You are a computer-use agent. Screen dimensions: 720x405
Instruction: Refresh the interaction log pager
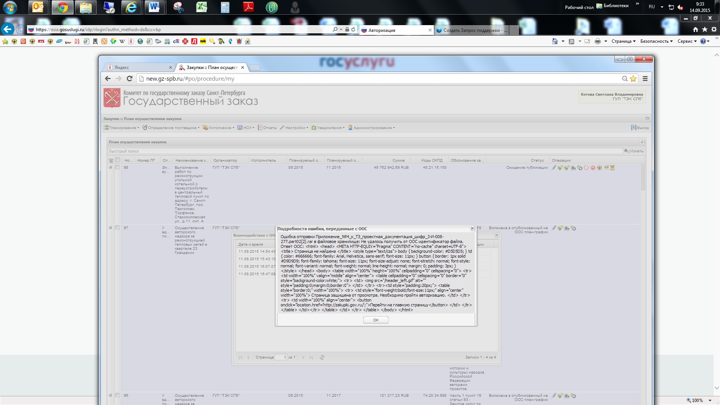coord(322,357)
